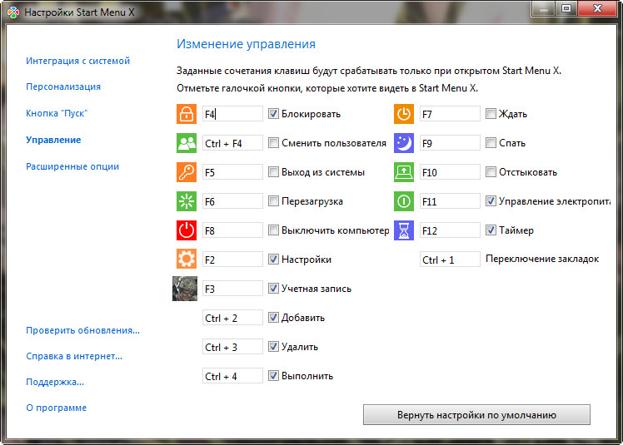The height and width of the screenshot is (445, 623).
Task: Click the green Switch user icon
Action: (187, 143)
